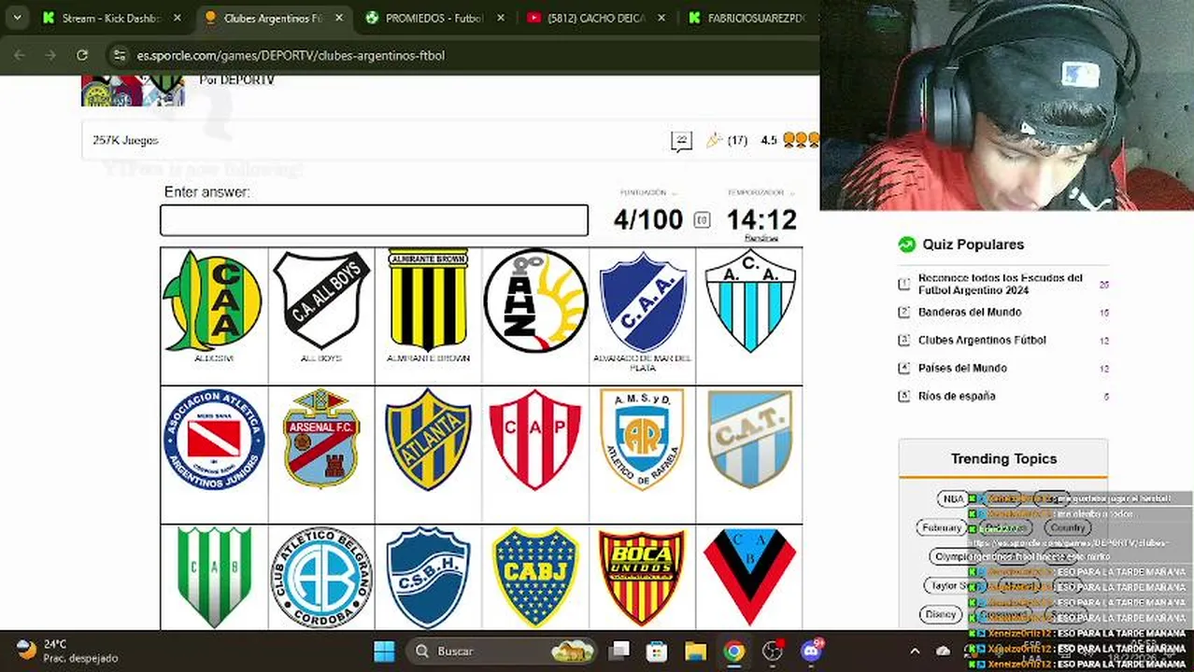Close the CACHO DEICA YouTube tab
The image size is (1194, 672).
pyautogui.click(x=662, y=18)
